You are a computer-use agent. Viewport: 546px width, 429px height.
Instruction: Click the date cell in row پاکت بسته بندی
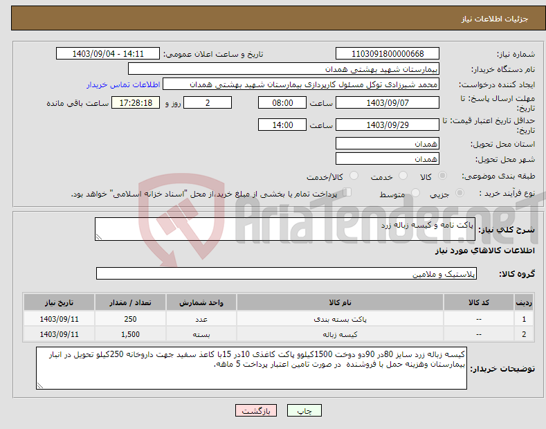pos(59,319)
